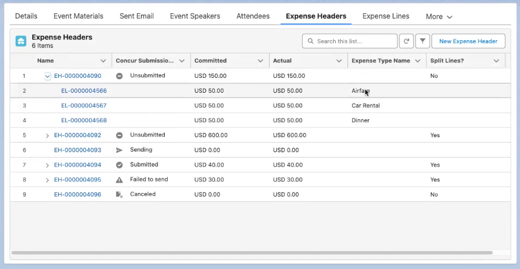Viewport: 520px width, 269px height.
Task: Switch to the Attendees tab
Action: pyautogui.click(x=253, y=16)
